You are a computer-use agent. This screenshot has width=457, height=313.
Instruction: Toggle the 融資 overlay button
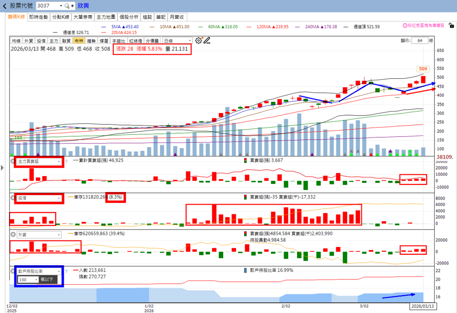point(66,41)
